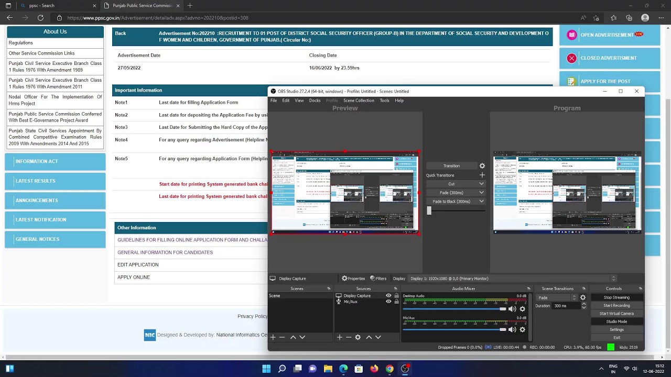Viewport: 671px width, 377px height.
Task: Expand the ANNOUNCEMENTS sidebar section
Action: [x=55, y=200]
